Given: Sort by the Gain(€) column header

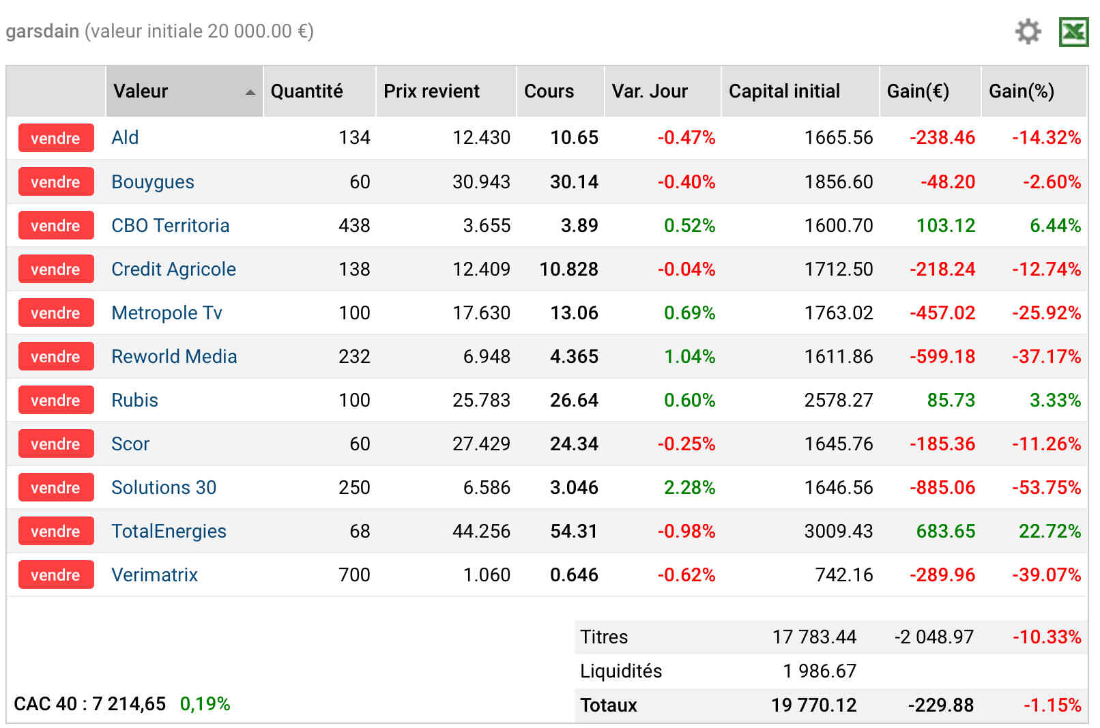Looking at the screenshot, I should click(x=930, y=91).
